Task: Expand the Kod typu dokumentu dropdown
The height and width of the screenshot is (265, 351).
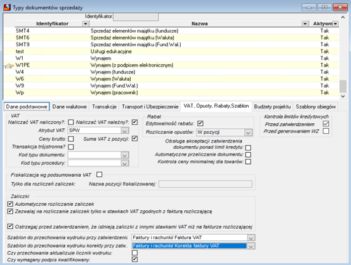Action: pyautogui.click(x=125, y=155)
